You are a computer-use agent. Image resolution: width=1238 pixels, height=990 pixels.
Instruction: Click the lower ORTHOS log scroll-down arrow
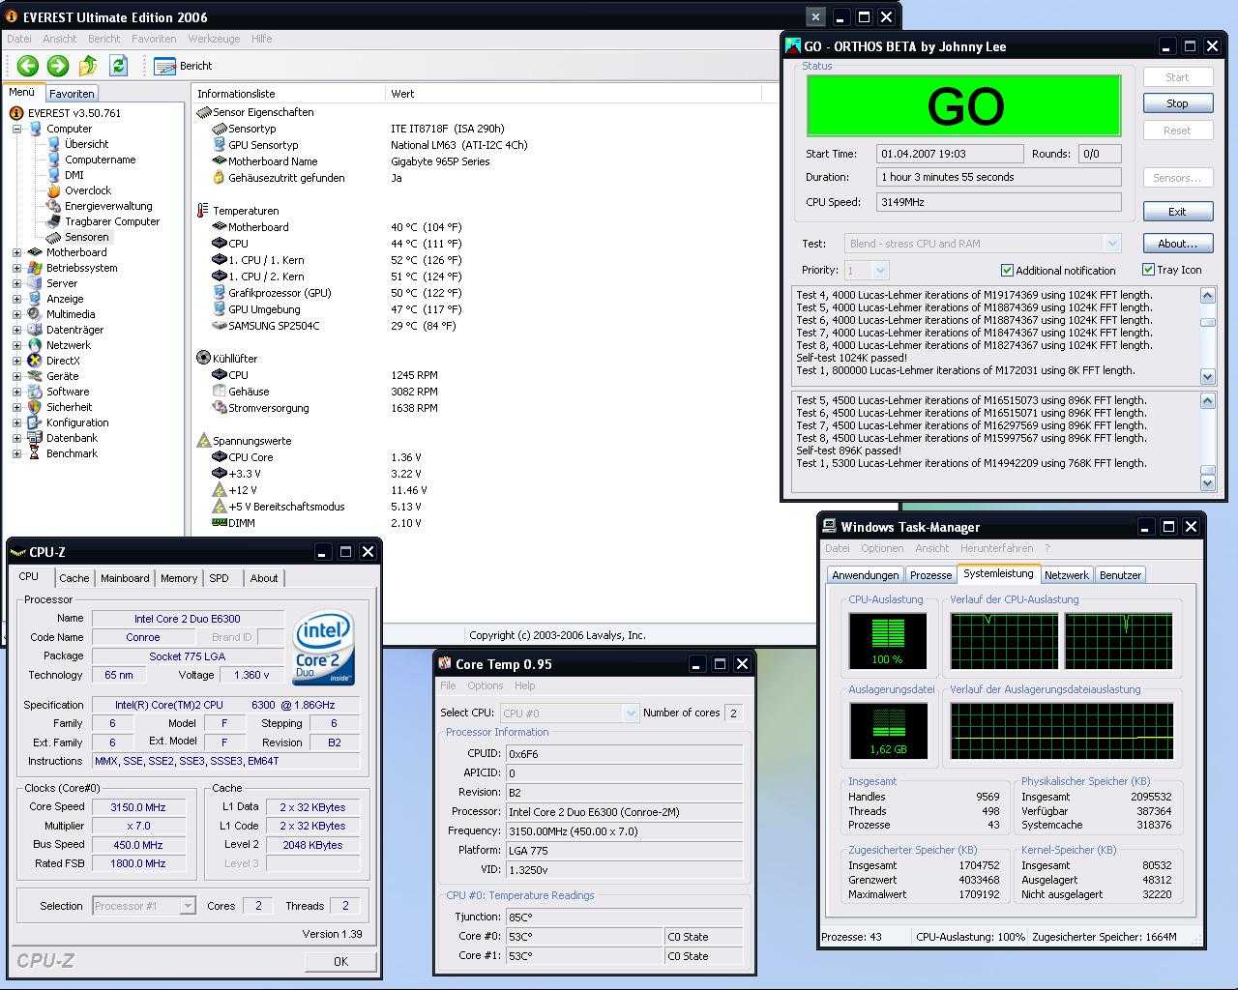point(1207,482)
